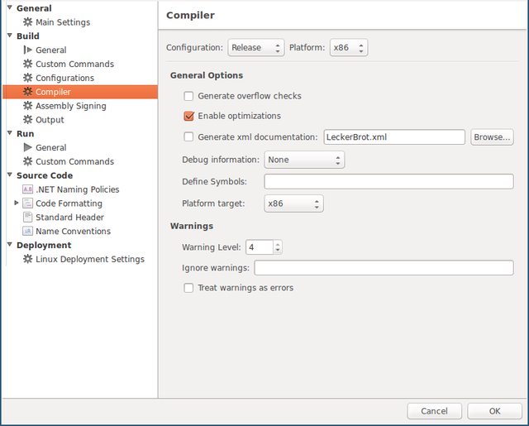Click the .NET Naming Policies icon
Viewport: 529px width, 426px height.
28,189
